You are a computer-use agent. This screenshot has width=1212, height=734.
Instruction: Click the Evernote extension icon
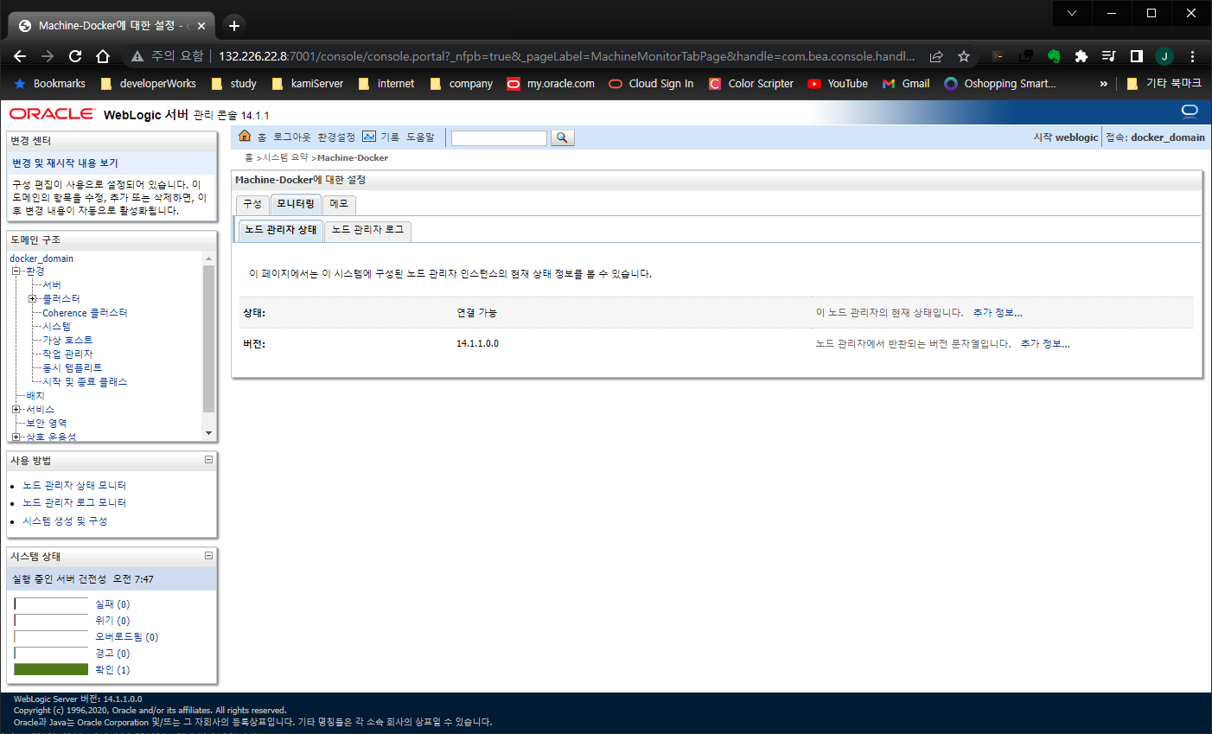tap(1054, 56)
